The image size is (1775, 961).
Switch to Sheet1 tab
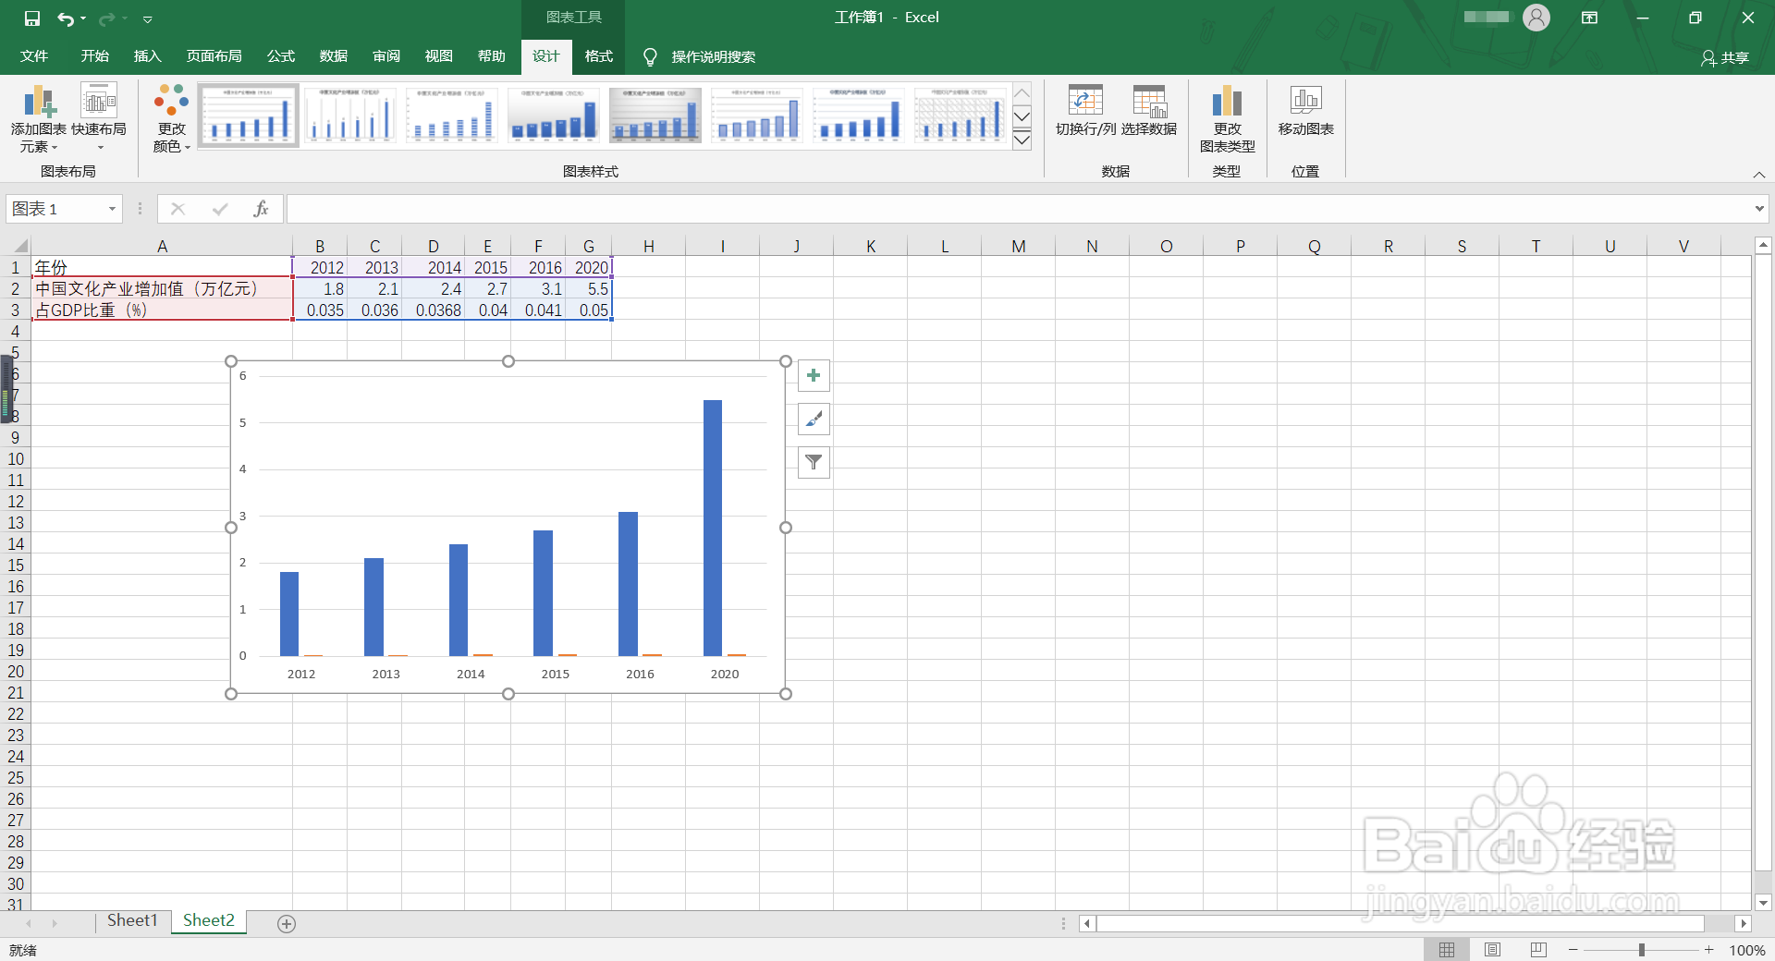pos(132,920)
